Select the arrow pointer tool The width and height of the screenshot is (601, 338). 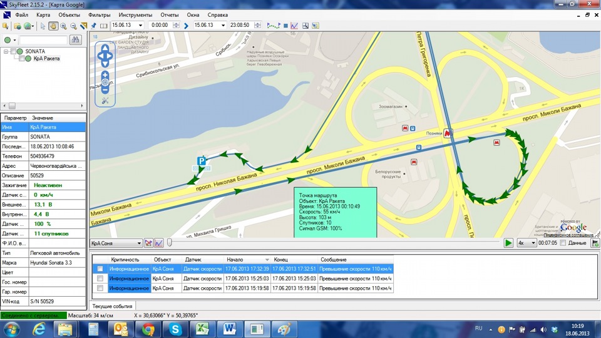(43, 26)
